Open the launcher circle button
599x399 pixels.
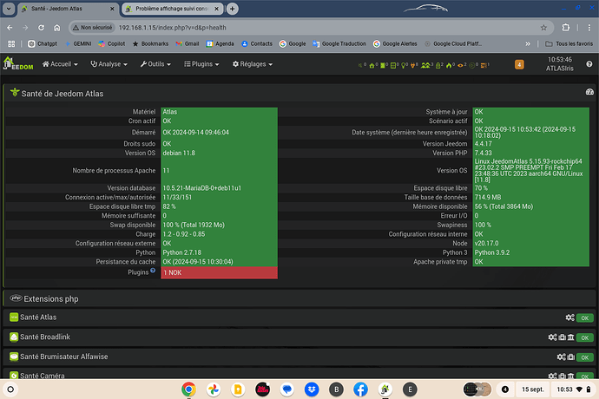tap(10, 389)
